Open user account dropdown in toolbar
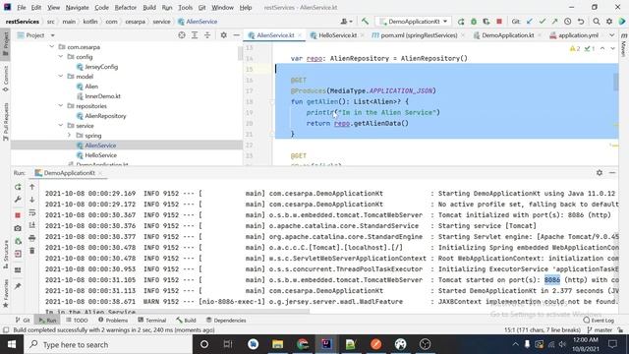The height and width of the screenshot is (354, 629). (x=347, y=22)
